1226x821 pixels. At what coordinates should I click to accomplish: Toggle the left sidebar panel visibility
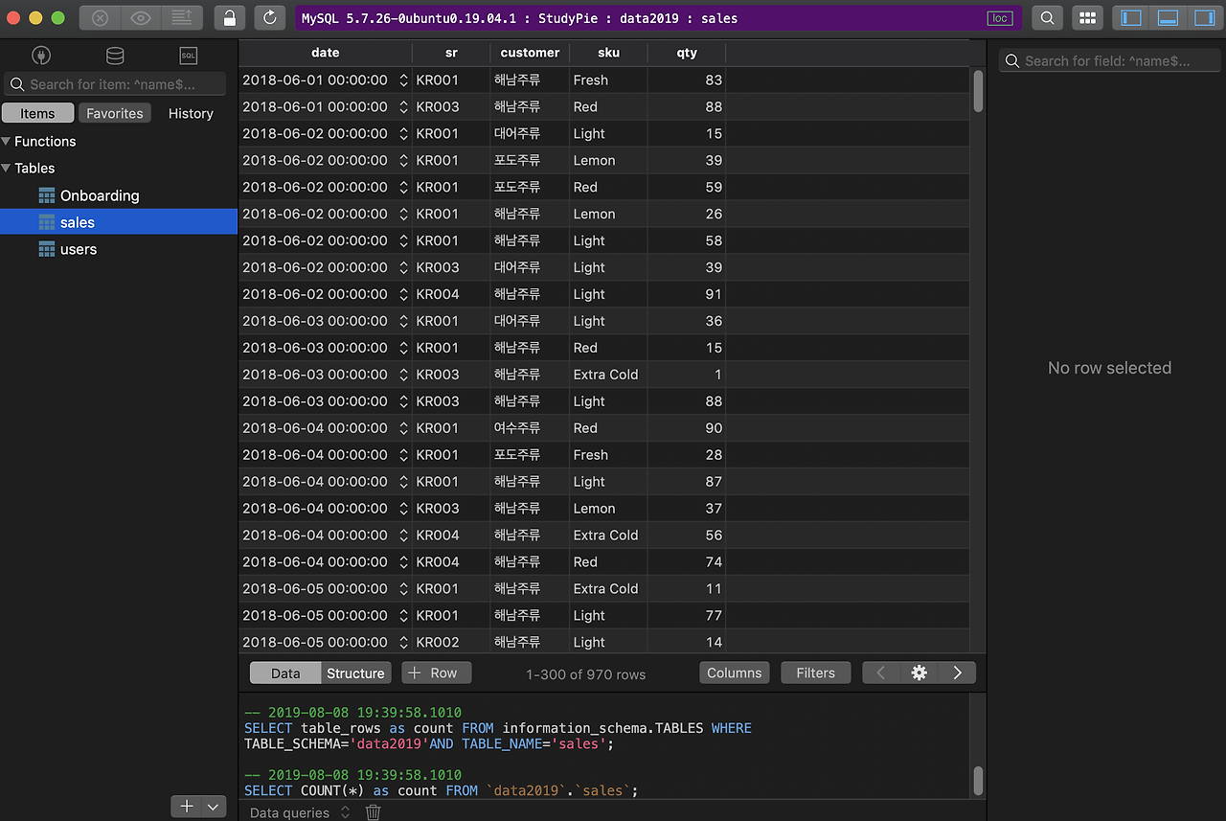point(1131,18)
